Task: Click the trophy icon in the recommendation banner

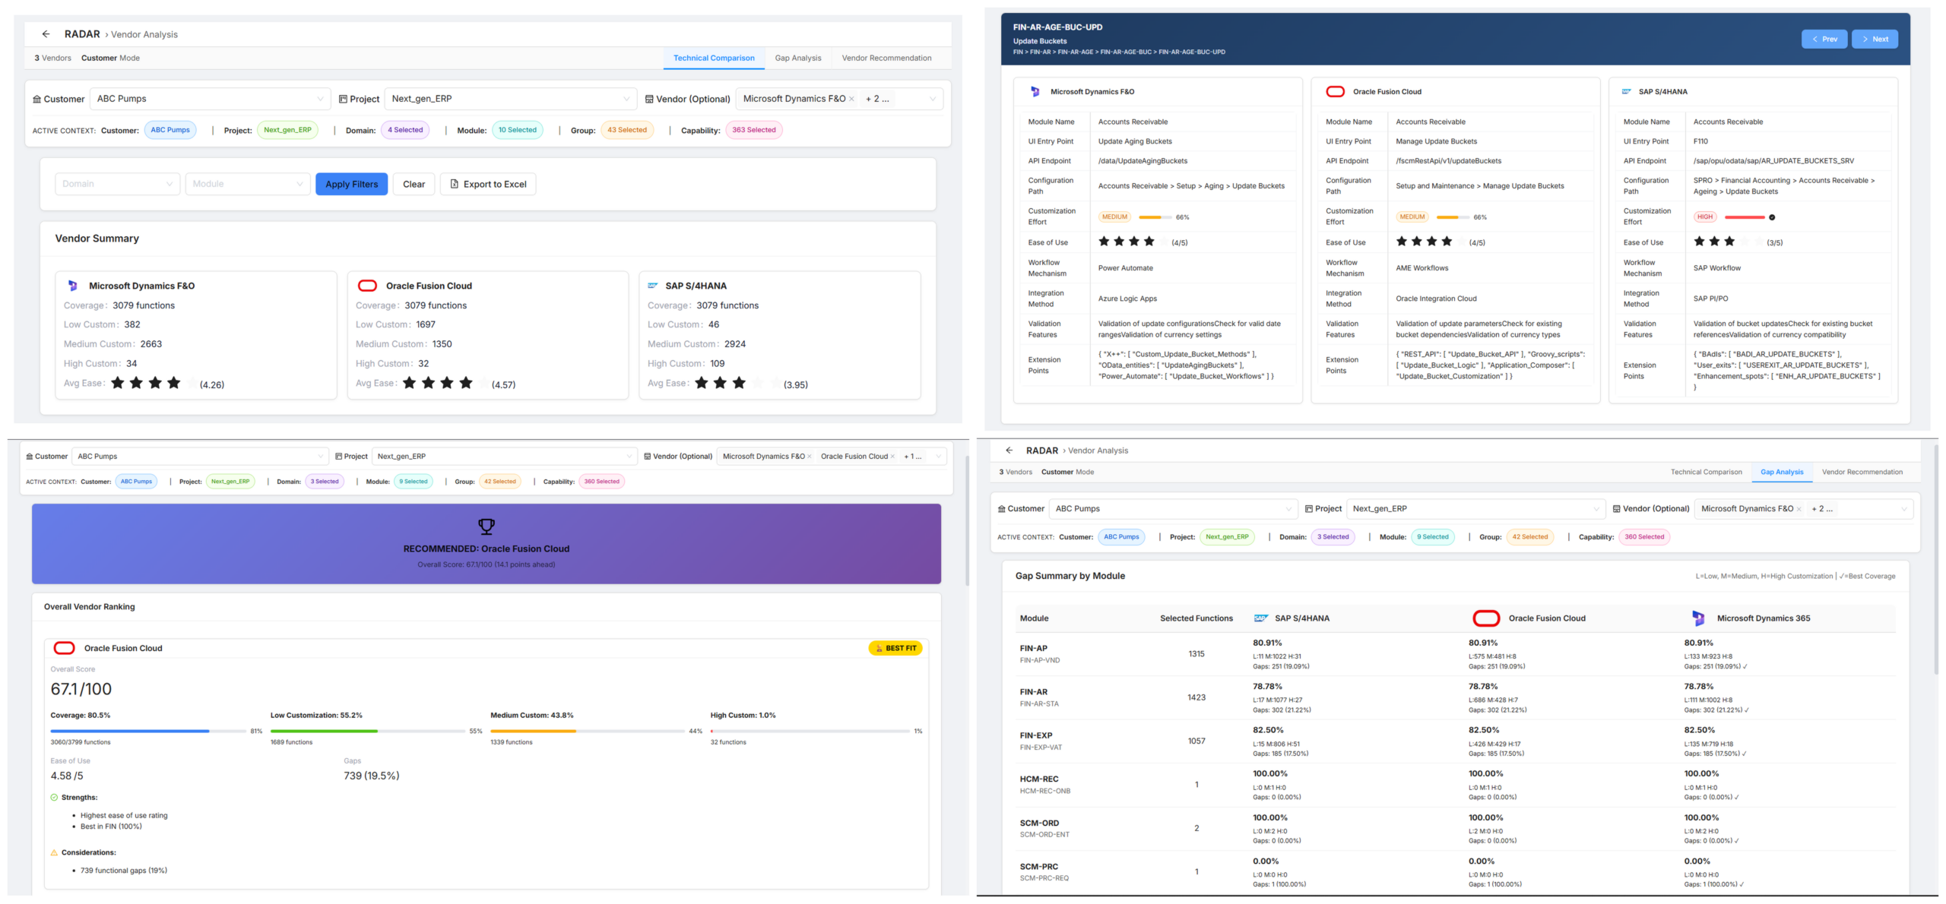Action: pyautogui.click(x=486, y=526)
